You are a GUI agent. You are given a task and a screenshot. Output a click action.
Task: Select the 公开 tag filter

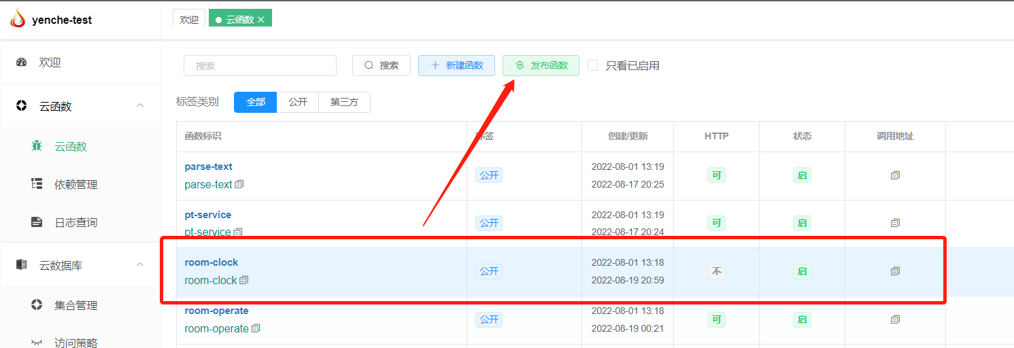point(298,102)
